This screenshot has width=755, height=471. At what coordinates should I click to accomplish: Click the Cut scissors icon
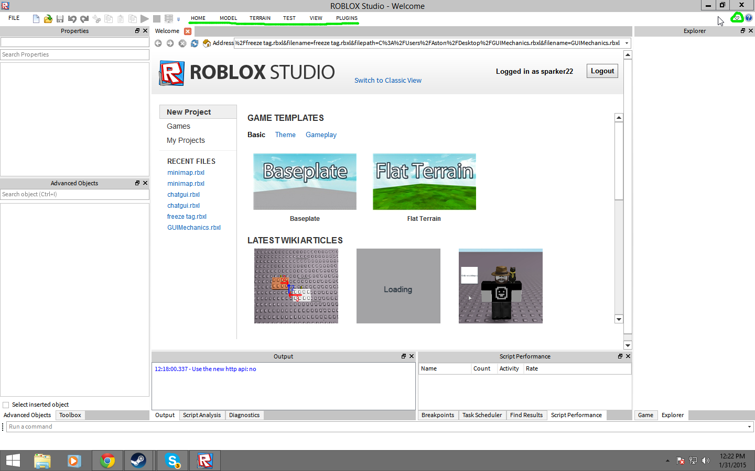[96, 19]
